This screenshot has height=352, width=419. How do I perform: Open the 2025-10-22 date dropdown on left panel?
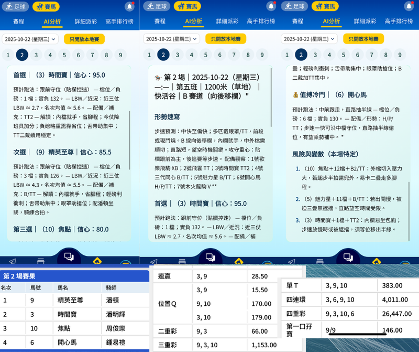[x=32, y=39]
